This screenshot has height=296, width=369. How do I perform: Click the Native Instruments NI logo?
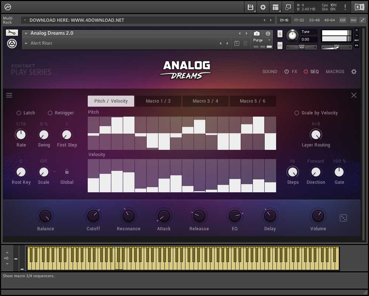[x=359, y=7]
